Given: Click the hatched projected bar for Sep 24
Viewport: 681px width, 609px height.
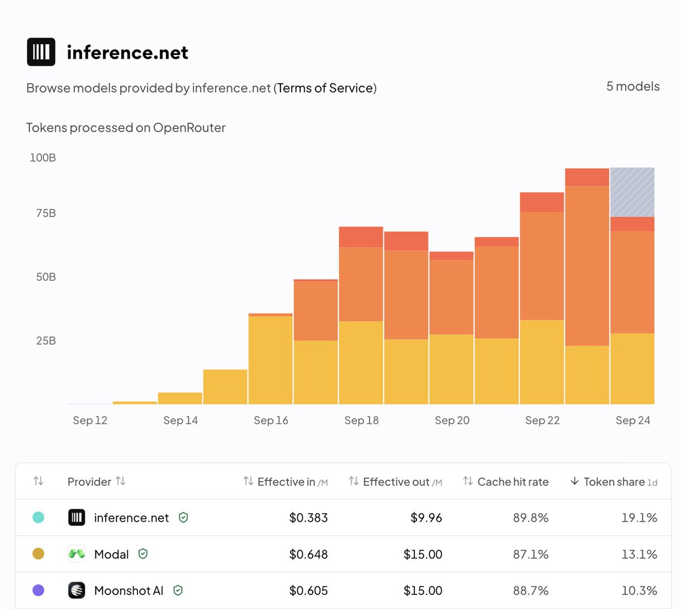Looking at the screenshot, I should click(x=632, y=192).
